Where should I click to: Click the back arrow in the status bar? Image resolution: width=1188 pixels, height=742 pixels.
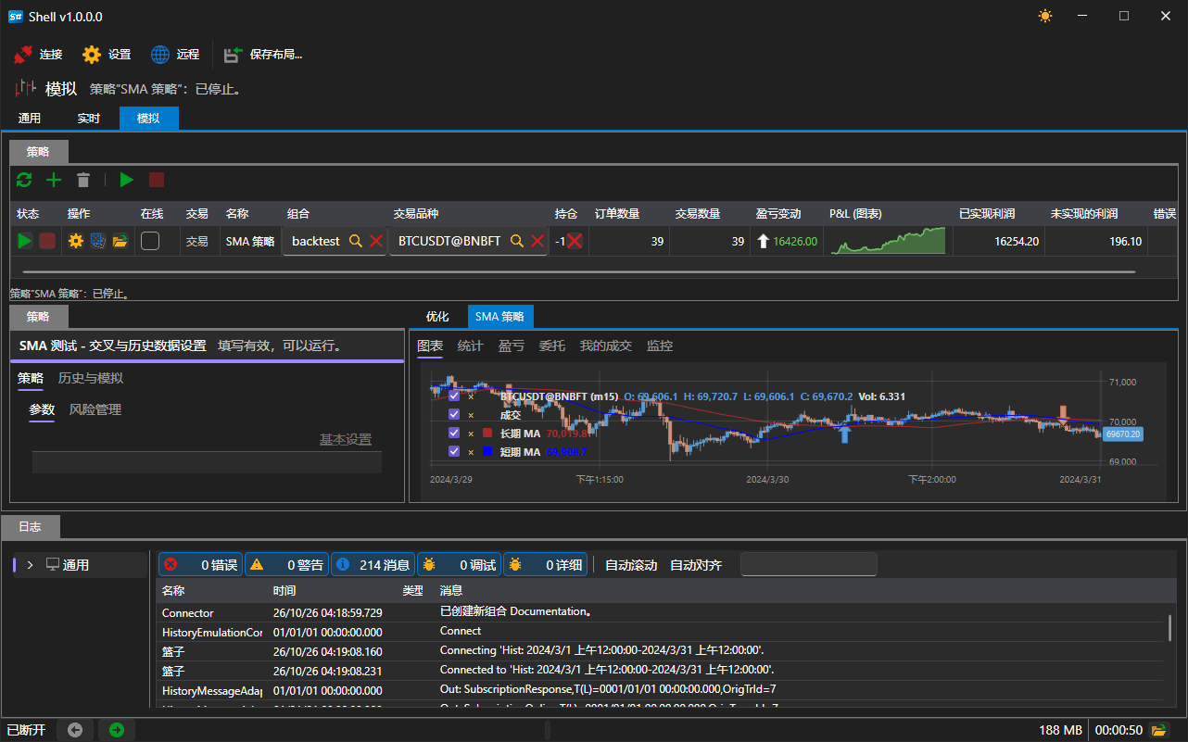[75, 730]
